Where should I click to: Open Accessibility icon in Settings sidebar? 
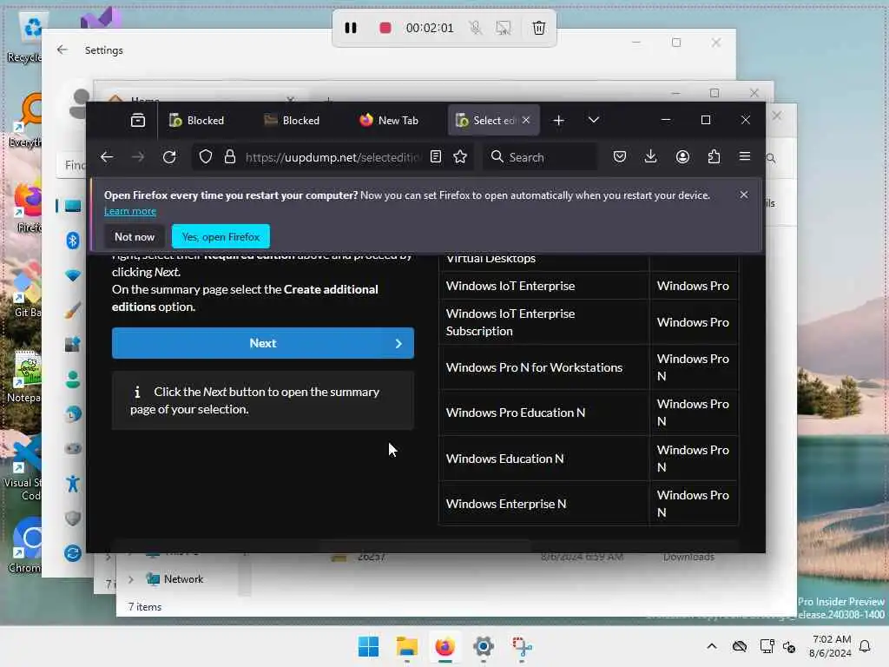pyautogui.click(x=73, y=483)
